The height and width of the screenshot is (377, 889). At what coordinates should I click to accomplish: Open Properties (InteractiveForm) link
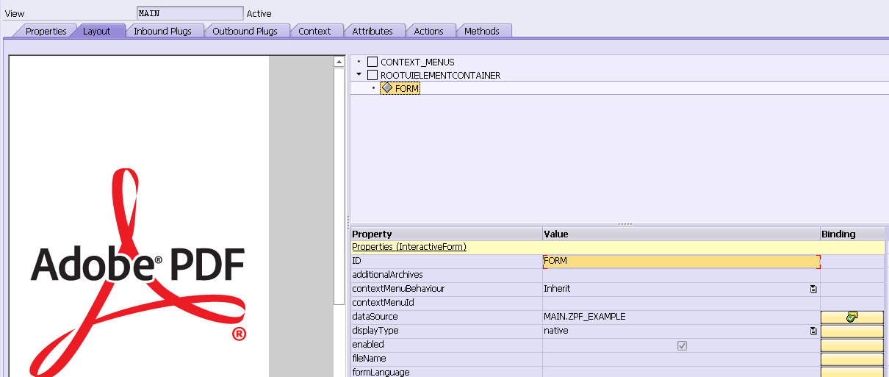tap(409, 247)
